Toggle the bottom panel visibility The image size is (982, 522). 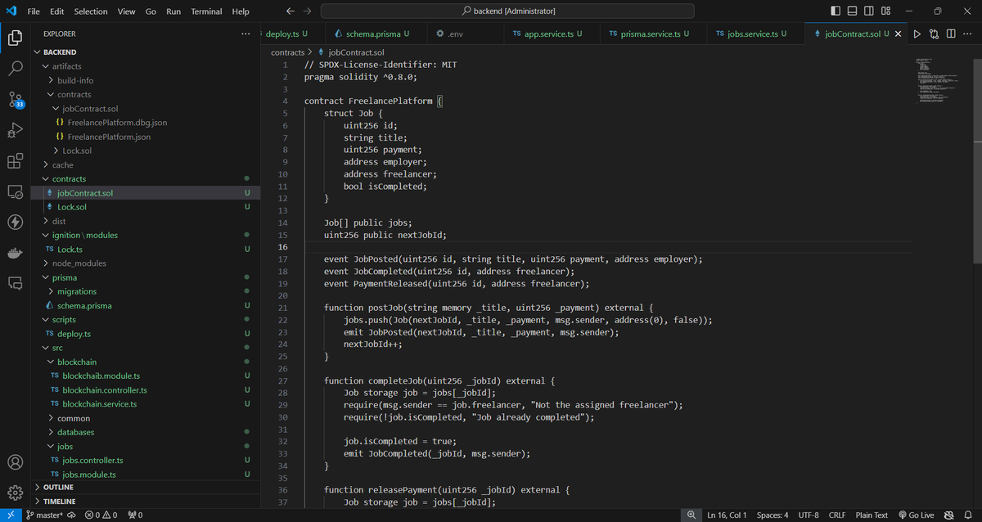coord(852,11)
